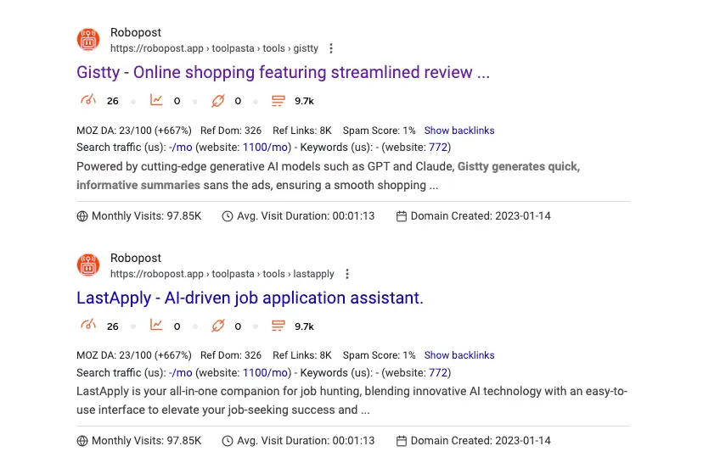
Task: Click the gauge icon in the Gistty metrics row
Action: click(88, 99)
